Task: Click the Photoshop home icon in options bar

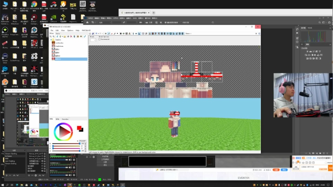Action: (x=87, y=22)
